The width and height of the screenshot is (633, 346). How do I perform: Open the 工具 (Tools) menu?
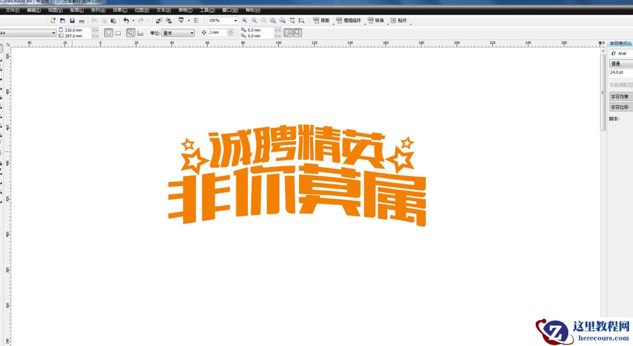207,10
